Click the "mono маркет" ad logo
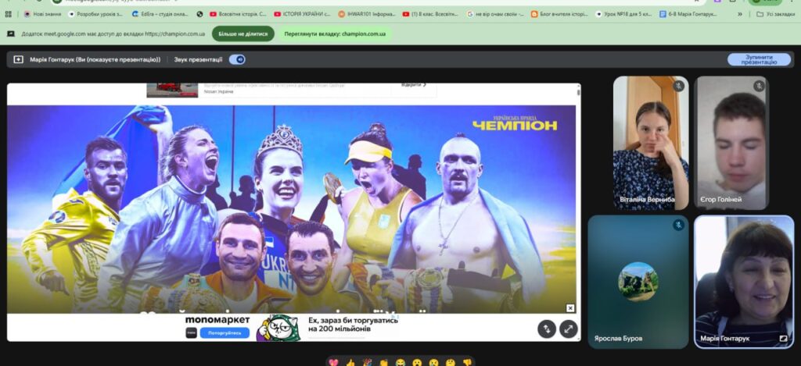The image size is (801, 366). (217, 320)
